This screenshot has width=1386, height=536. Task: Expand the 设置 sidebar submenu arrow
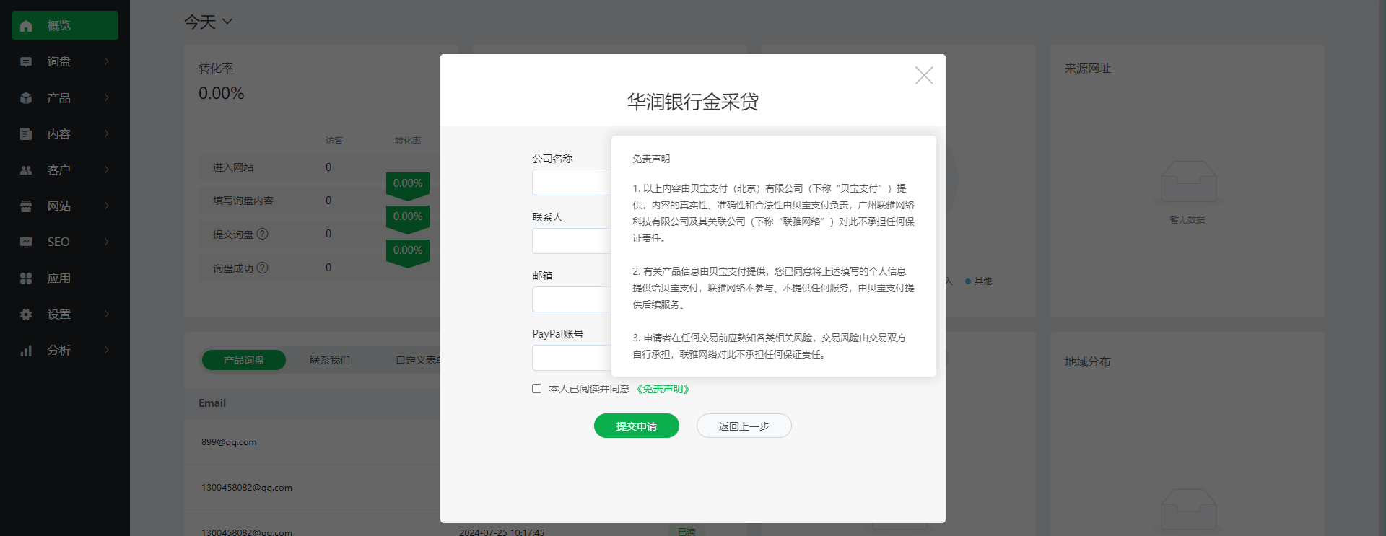tap(107, 315)
